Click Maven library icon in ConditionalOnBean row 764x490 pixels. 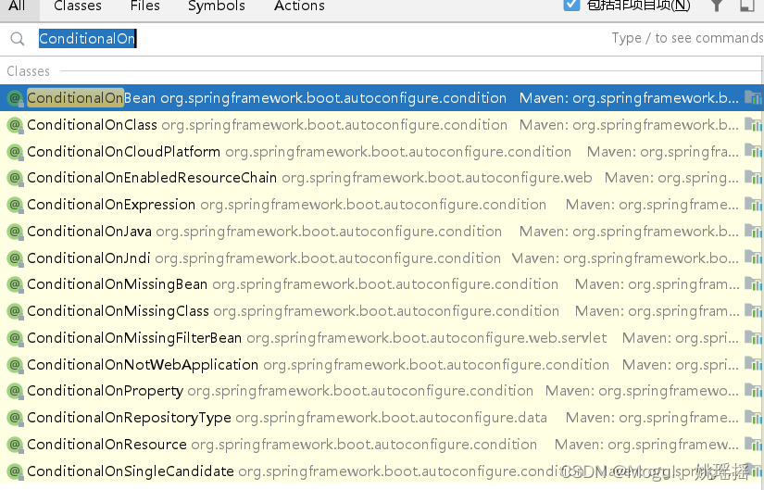pos(753,98)
